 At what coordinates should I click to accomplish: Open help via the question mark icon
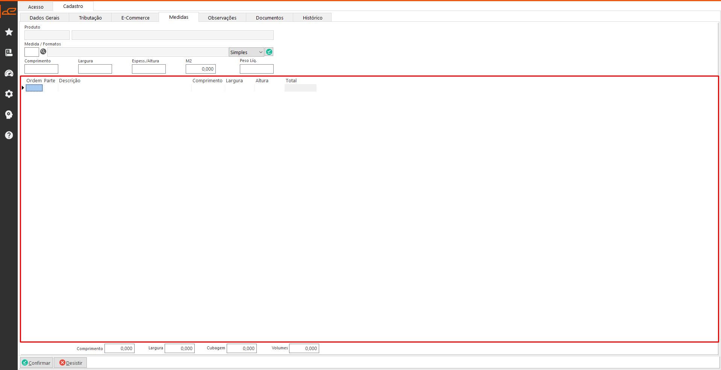point(9,135)
